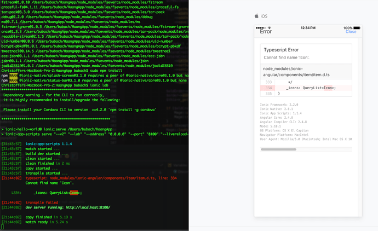This screenshot has height=231, width=378.
Task: Close the Error overlay via Close link
Action: click(351, 32)
